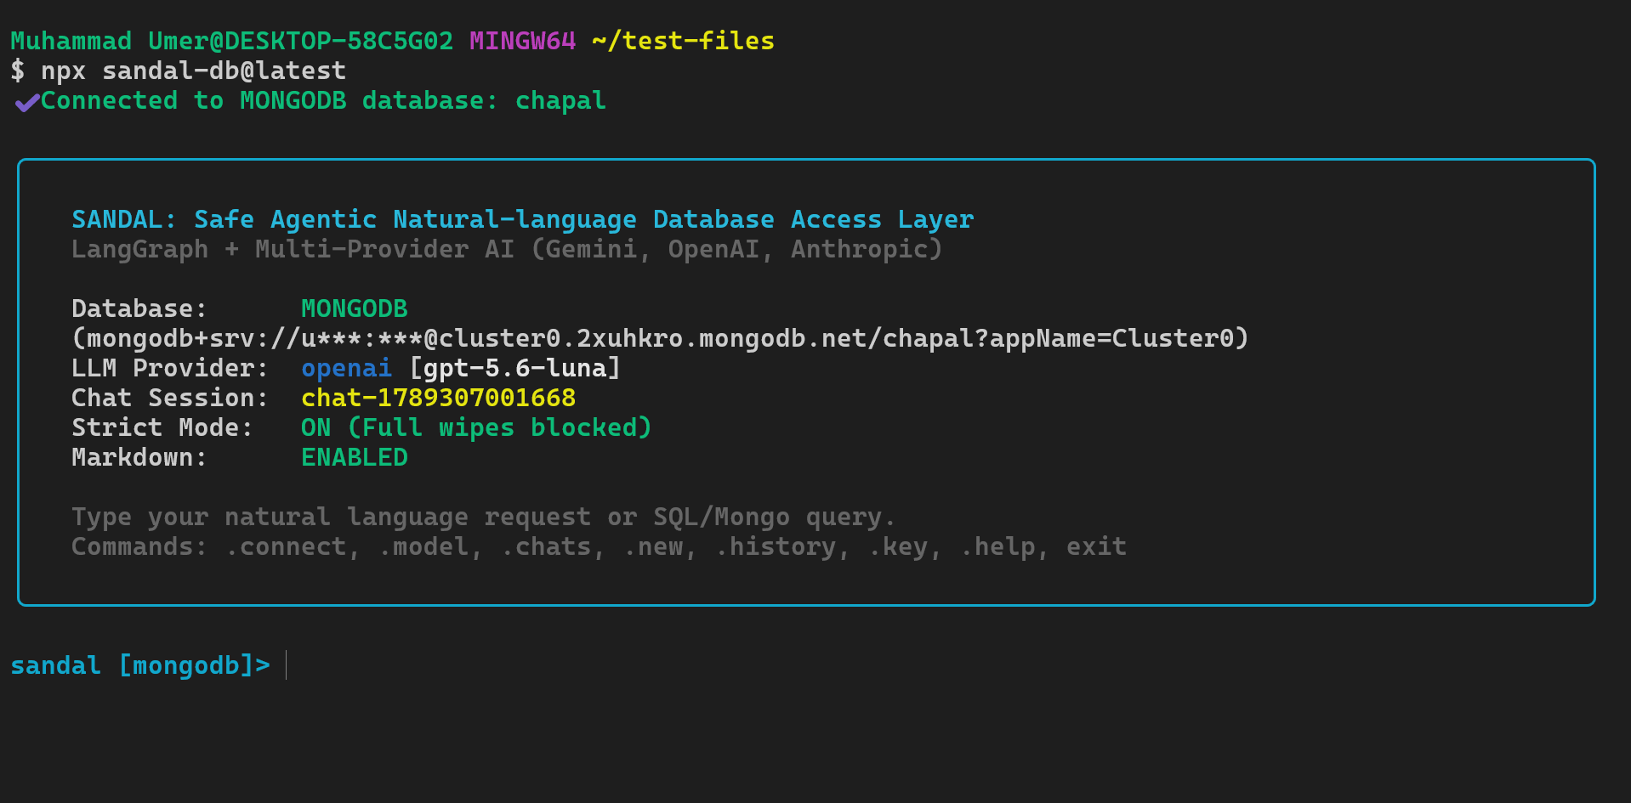Click the '.model' command text
1631x803 pixels.
423,546
